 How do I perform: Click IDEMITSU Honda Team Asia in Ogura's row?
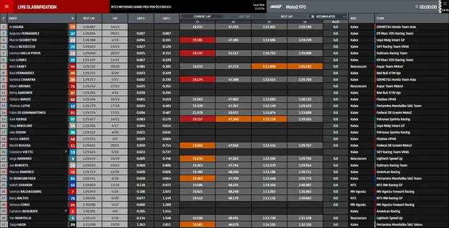[397, 27]
